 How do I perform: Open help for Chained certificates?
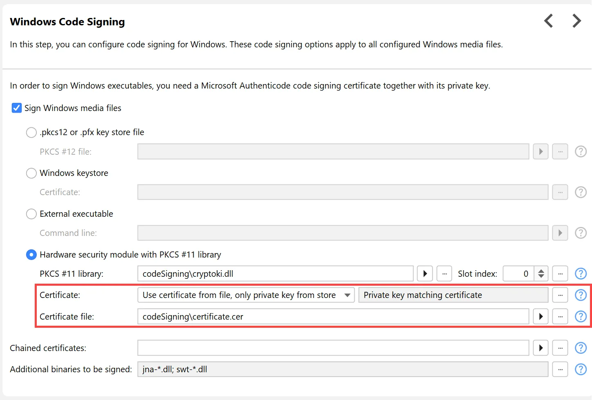point(581,348)
